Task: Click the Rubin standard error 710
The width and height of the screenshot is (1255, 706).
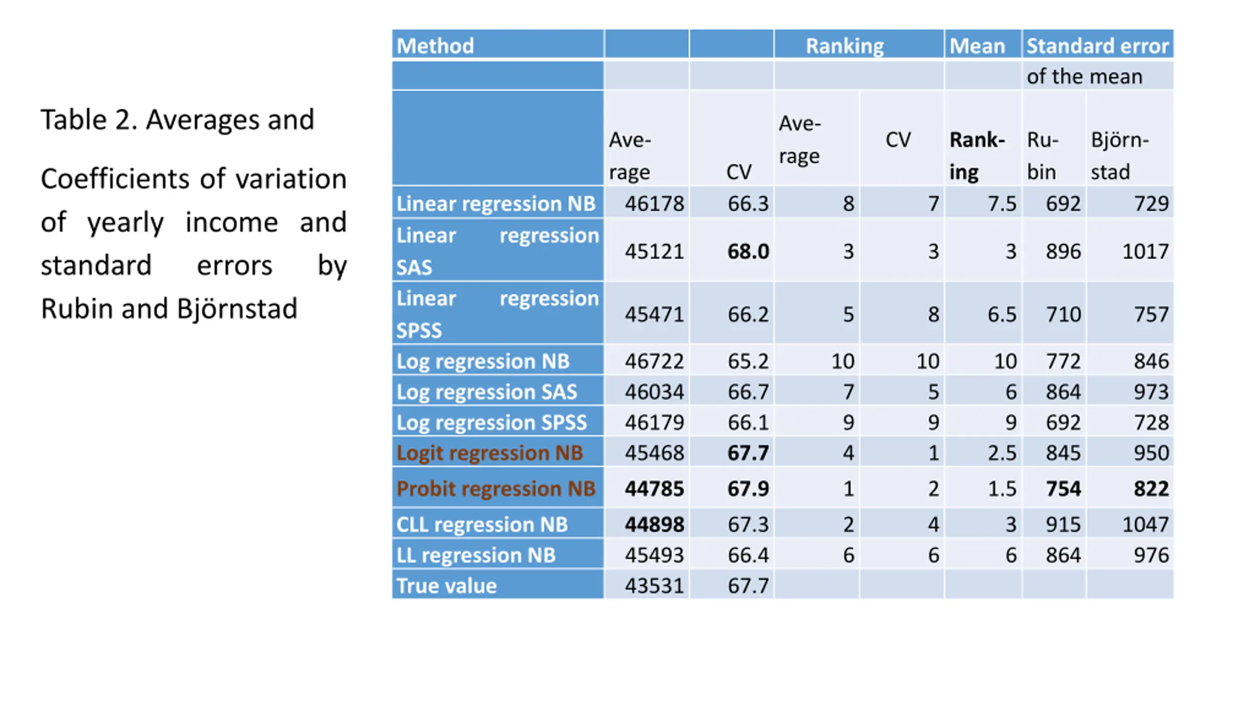Action: click(x=1063, y=314)
